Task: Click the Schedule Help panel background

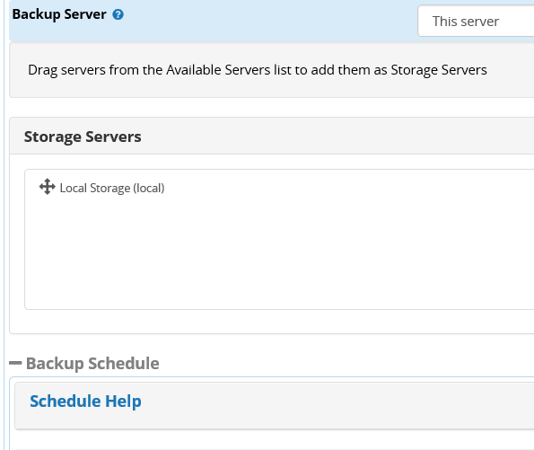Action: point(307,406)
